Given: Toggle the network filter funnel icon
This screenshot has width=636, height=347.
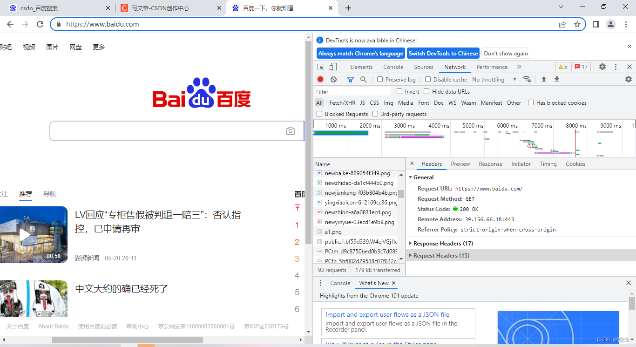Looking at the screenshot, I should click(x=351, y=79).
